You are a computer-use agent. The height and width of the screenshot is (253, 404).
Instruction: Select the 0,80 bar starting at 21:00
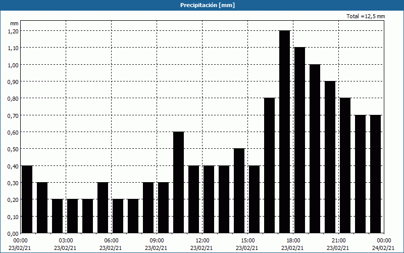pyautogui.click(x=345, y=165)
